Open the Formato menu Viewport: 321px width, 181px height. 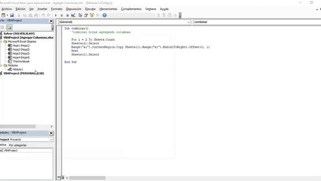coord(57,9)
